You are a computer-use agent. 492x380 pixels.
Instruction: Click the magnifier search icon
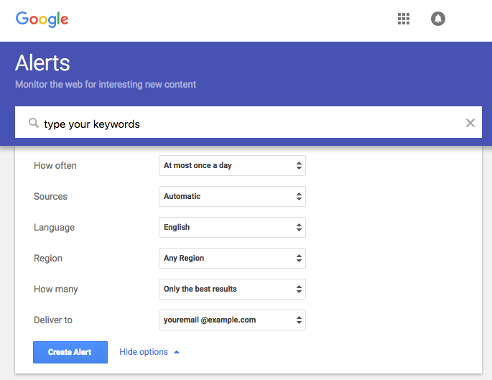coord(34,123)
